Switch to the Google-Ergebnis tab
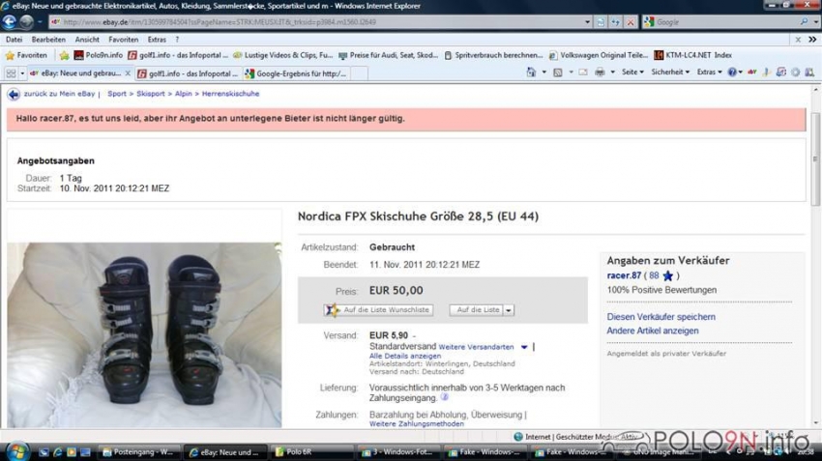822x461 pixels. (x=296, y=73)
